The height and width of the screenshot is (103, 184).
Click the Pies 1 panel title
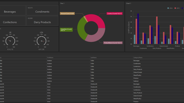pyautogui.click(x=62, y=3)
